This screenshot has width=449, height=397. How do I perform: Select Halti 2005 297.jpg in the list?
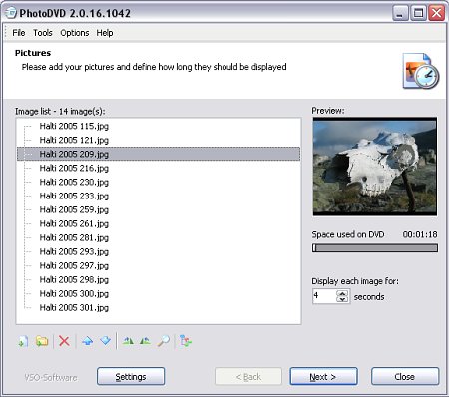click(x=74, y=265)
